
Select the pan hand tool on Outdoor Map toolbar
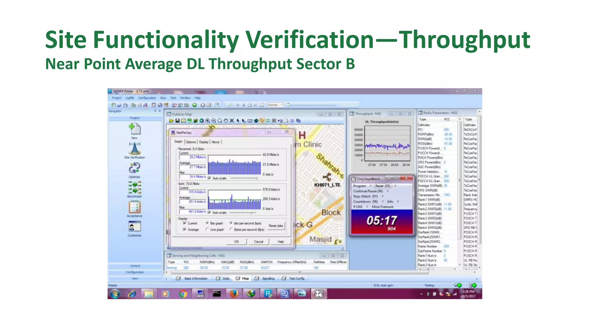[226, 121]
